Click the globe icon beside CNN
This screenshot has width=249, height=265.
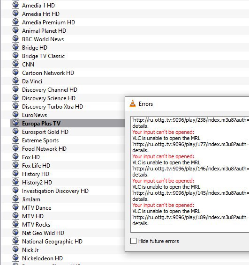point(15,64)
